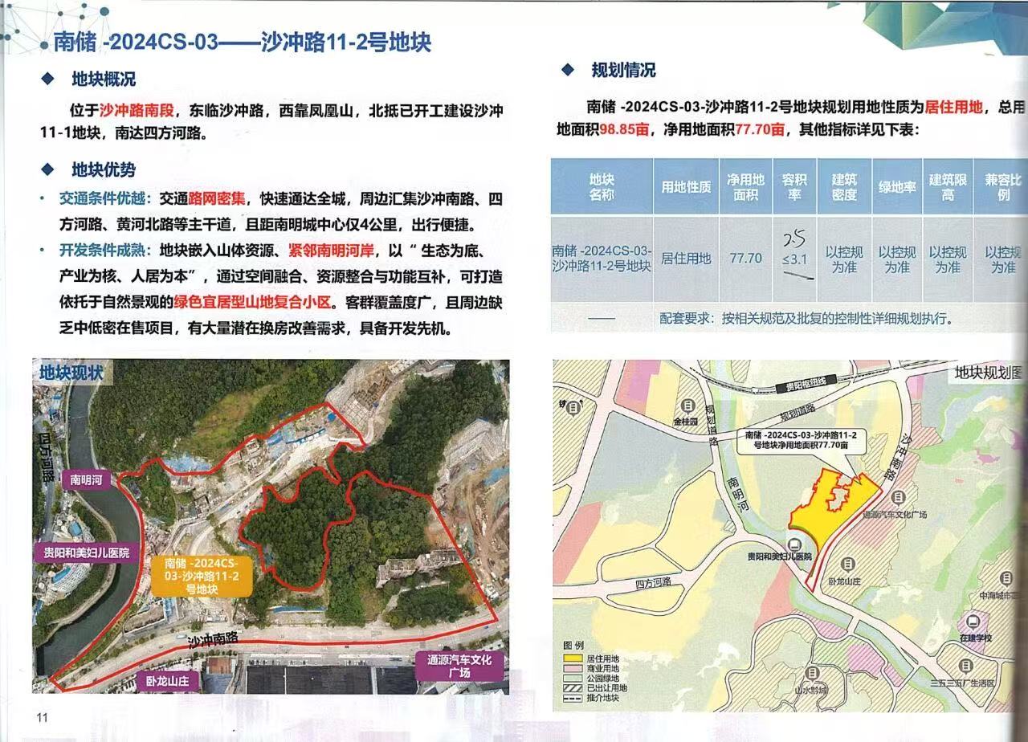Click the blue diamond bullet beside 规划情况
The height and width of the screenshot is (742, 1028).
pyautogui.click(x=567, y=70)
